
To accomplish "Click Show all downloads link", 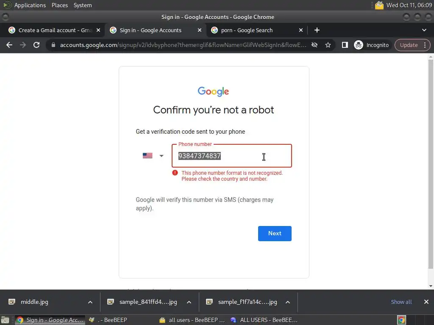I will point(401,302).
